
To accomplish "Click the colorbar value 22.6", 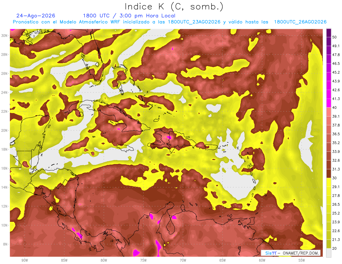I will click(x=336, y=231).
